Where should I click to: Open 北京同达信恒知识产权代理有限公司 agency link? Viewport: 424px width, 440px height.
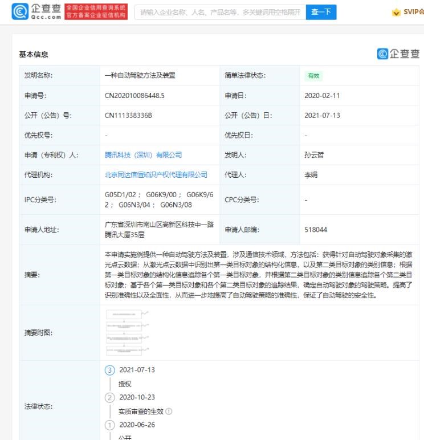point(156,175)
